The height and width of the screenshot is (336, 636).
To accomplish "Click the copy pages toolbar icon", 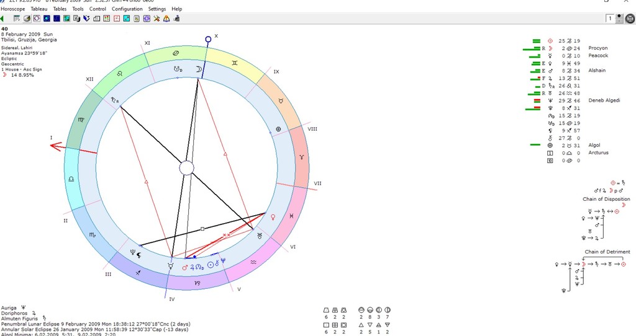I will point(76,18).
